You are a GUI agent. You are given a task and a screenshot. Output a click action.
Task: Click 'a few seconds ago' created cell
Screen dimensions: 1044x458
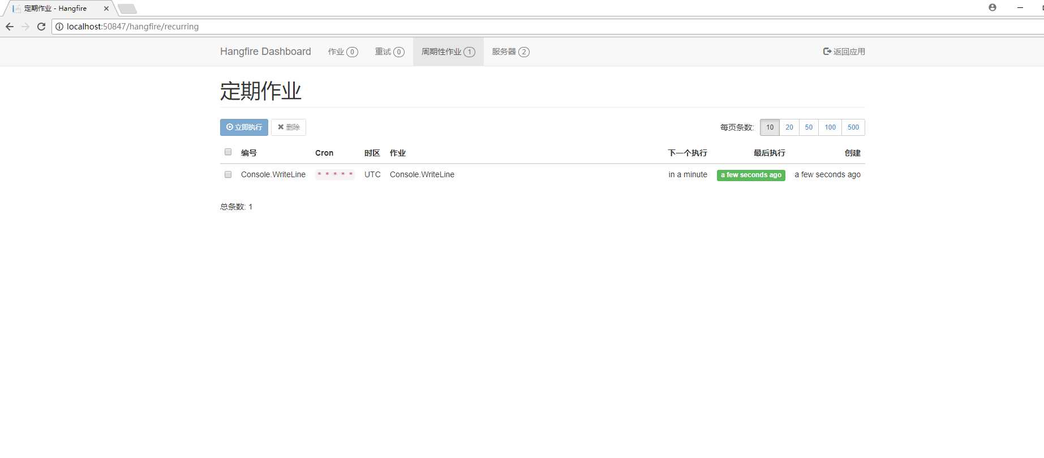tap(827, 174)
